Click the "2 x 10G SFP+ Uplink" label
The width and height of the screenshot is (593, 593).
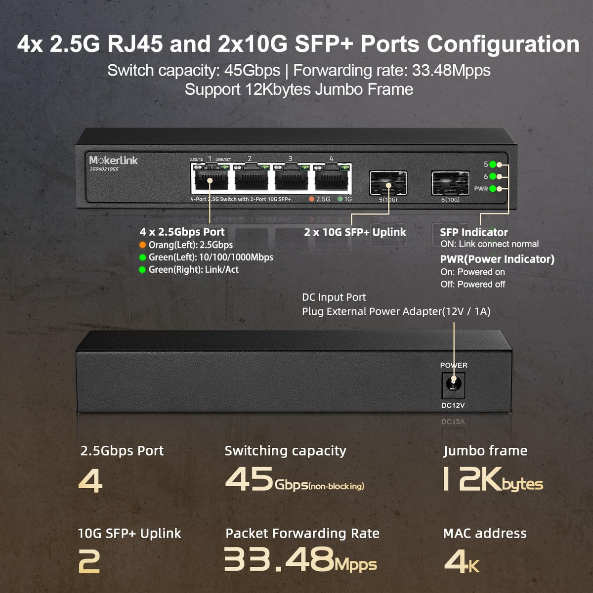coord(355,232)
